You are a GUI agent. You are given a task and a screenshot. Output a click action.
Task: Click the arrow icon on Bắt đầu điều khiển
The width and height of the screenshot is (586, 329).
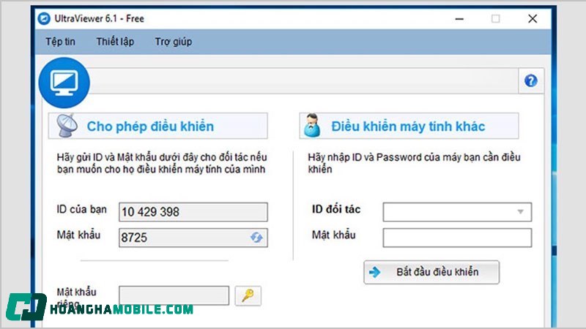[x=375, y=272]
